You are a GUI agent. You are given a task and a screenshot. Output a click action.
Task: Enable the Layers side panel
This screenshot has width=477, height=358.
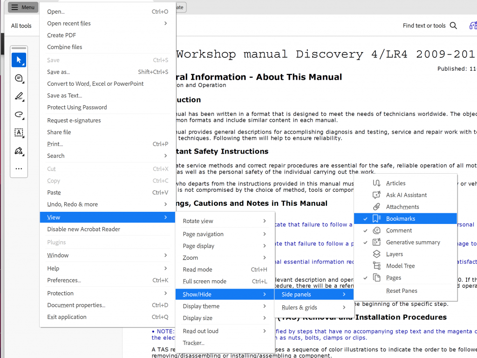click(x=405, y=254)
